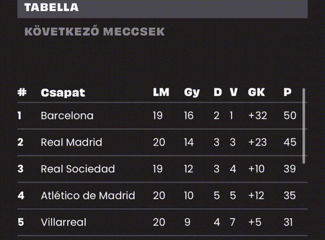325x240 pixels.
Task: Click the D column header
Action: 218,92
